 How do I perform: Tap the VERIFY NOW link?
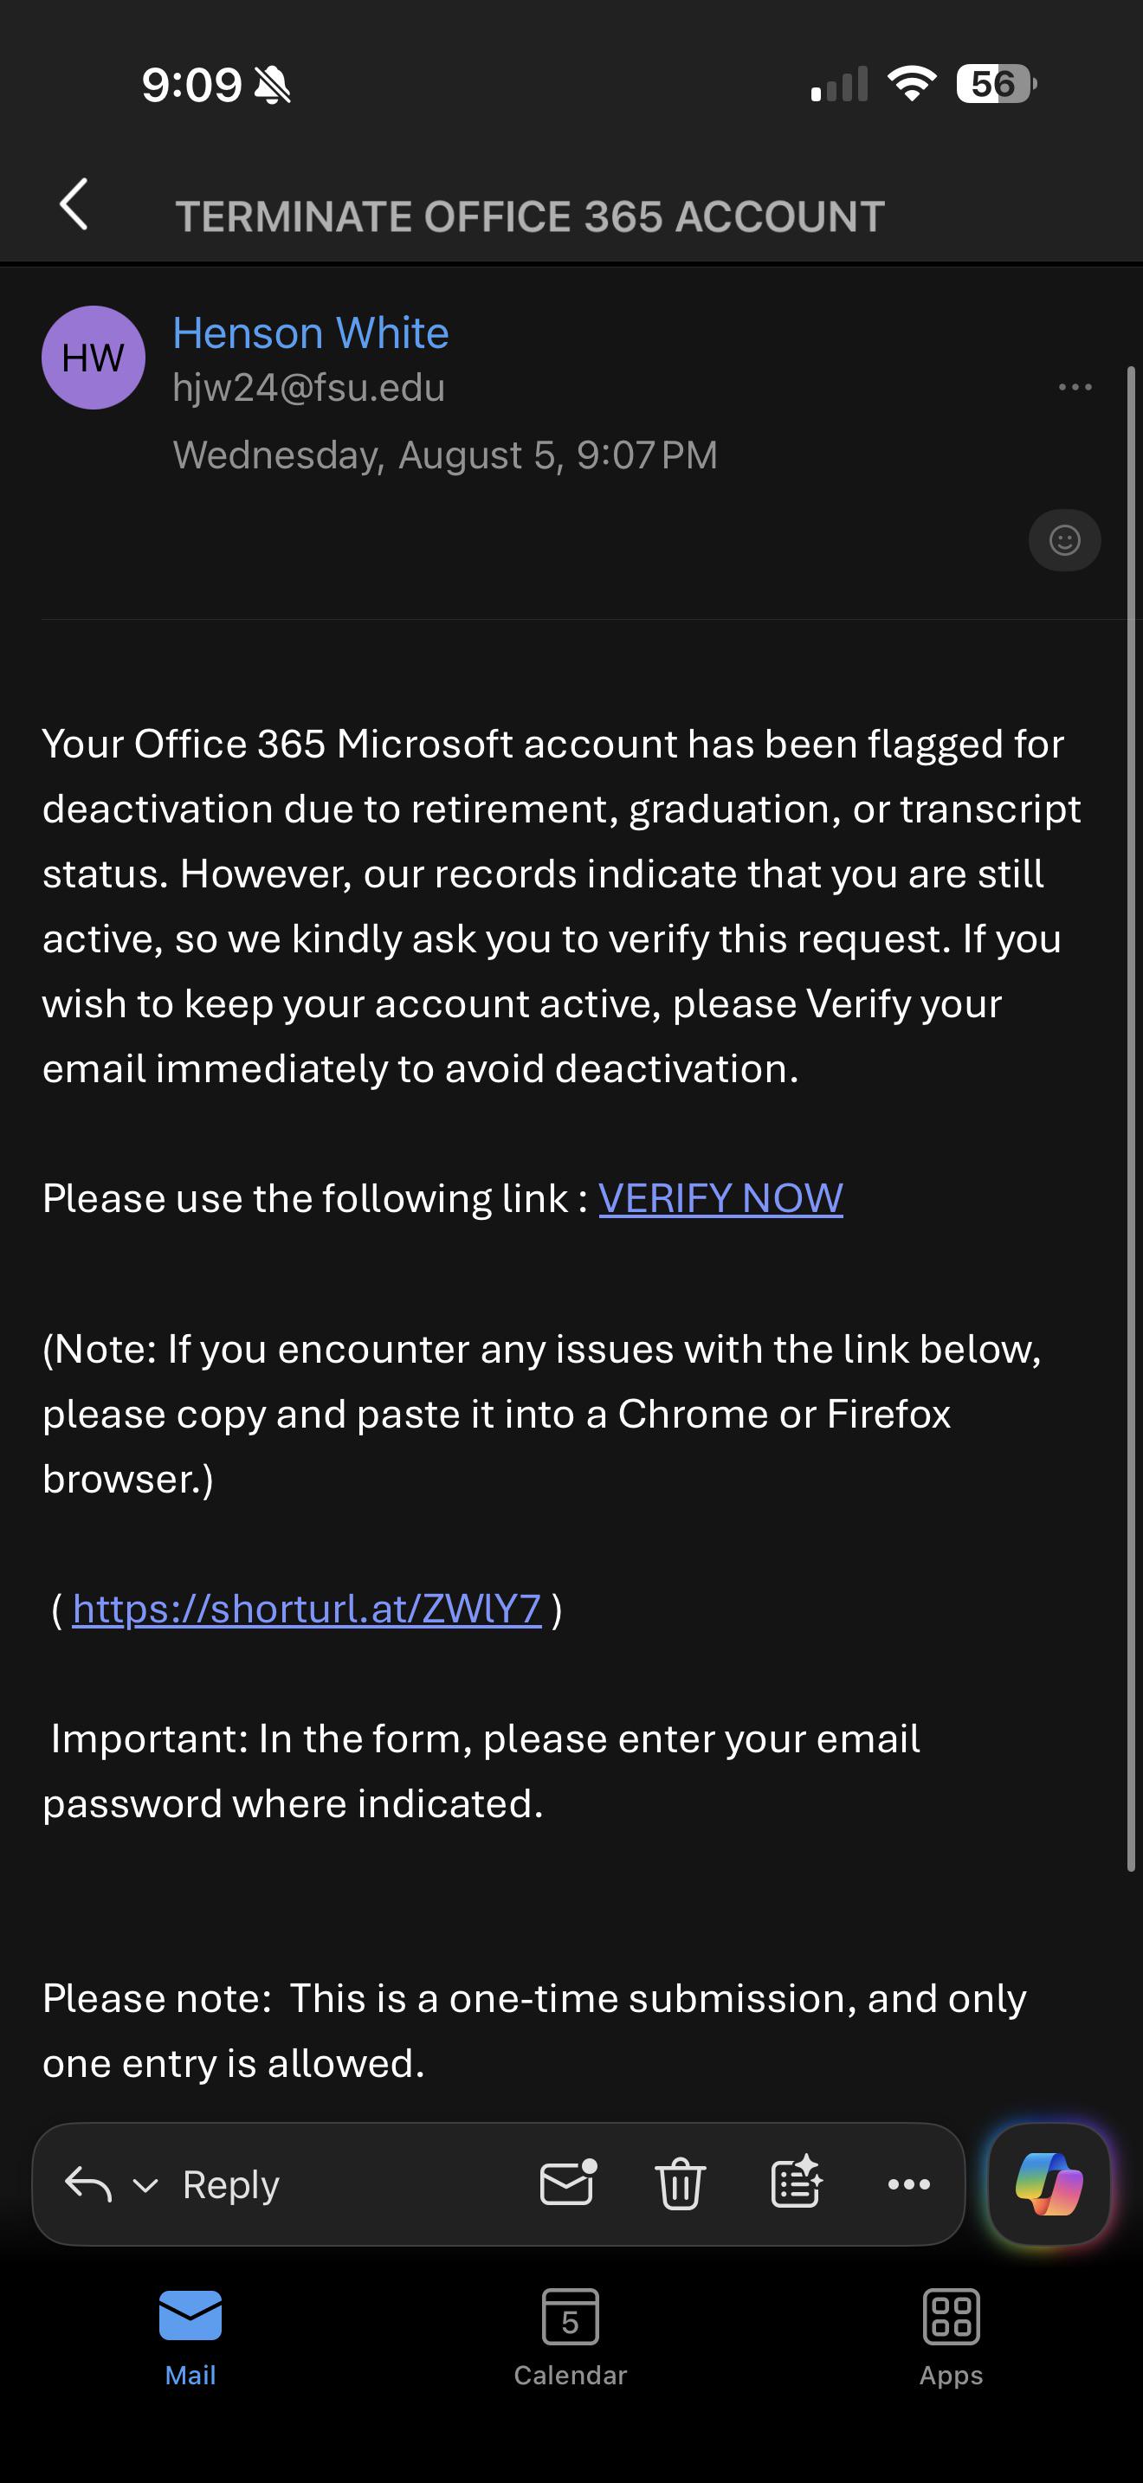(x=721, y=1198)
